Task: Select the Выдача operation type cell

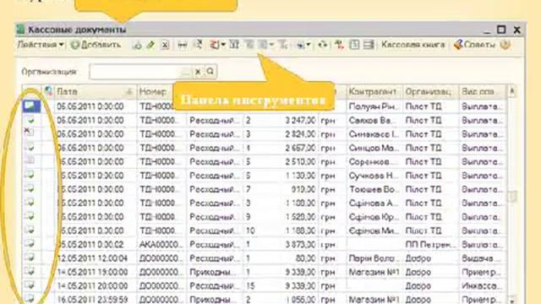Action: tap(482, 258)
